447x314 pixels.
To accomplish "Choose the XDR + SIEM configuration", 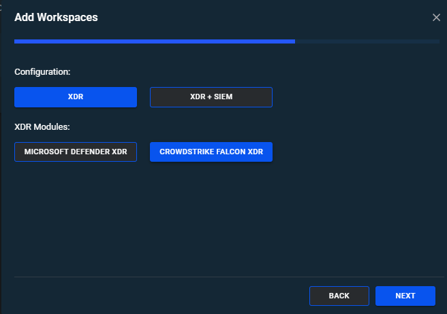I will 211,97.
